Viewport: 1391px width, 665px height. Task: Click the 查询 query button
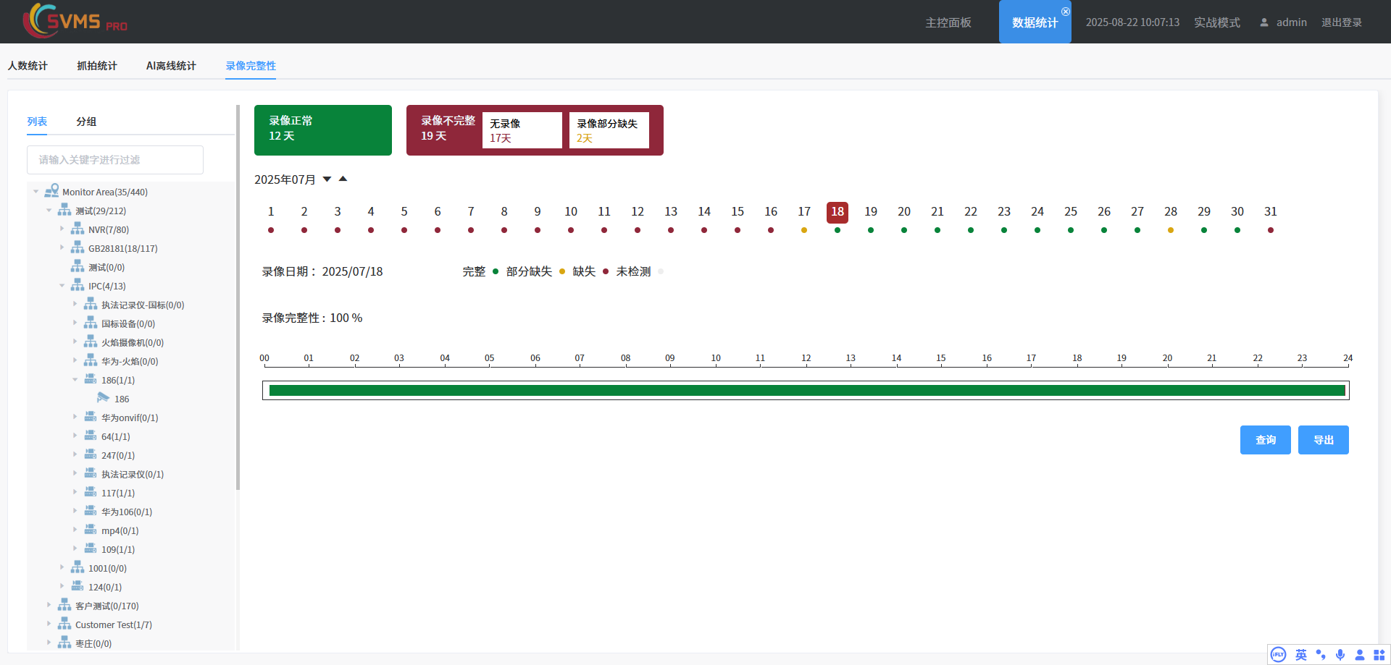(x=1265, y=440)
